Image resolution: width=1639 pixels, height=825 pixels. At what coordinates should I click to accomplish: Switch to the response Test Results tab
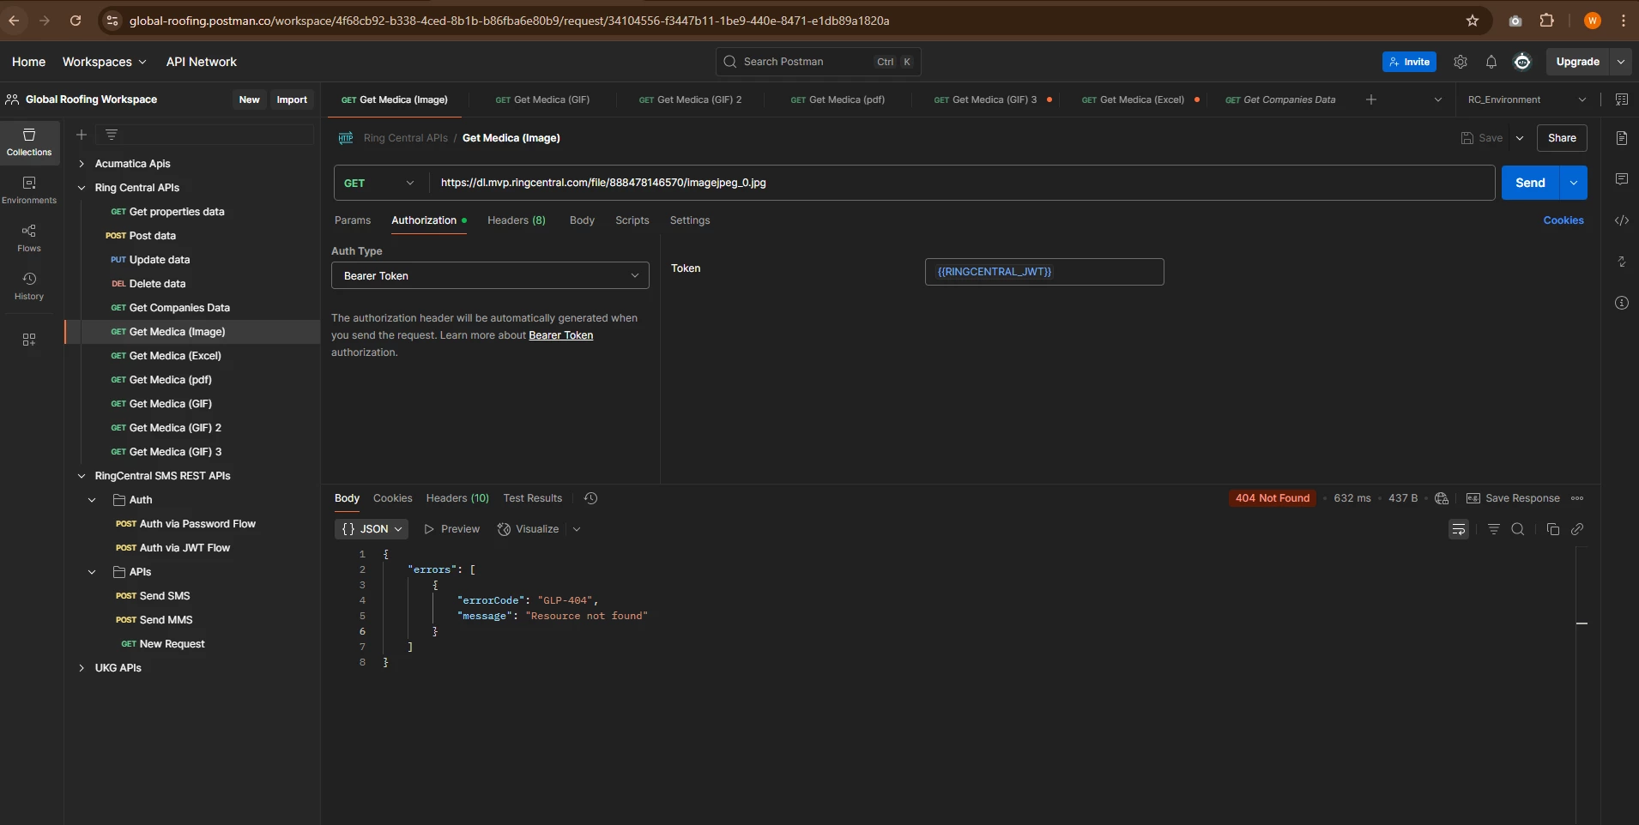click(533, 498)
